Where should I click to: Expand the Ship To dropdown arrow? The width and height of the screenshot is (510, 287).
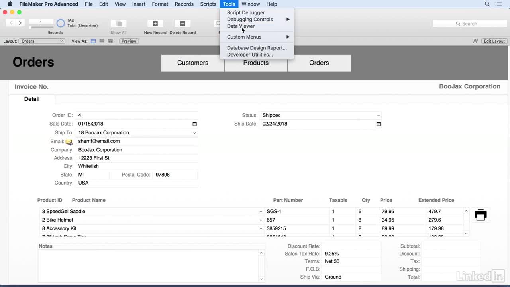(194, 133)
